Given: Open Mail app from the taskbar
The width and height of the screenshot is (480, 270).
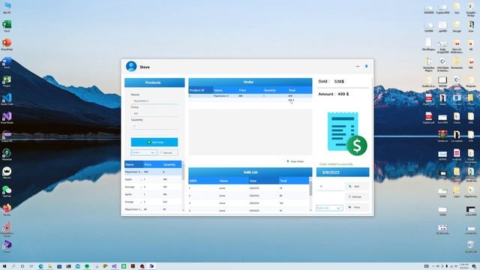Looking at the screenshot, I should coord(78,266).
